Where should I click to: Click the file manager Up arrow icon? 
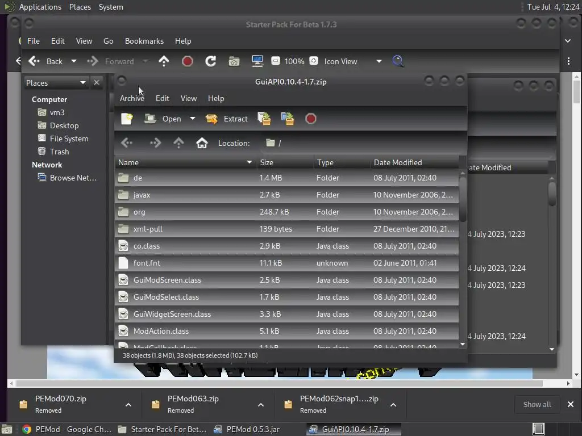164,61
